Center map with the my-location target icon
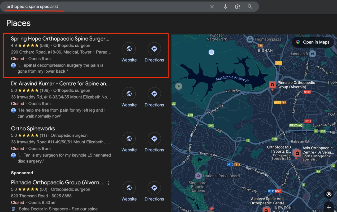This screenshot has height=212, width=337. (329, 194)
